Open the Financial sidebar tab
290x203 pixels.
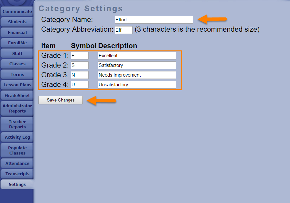pyautogui.click(x=17, y=32)
